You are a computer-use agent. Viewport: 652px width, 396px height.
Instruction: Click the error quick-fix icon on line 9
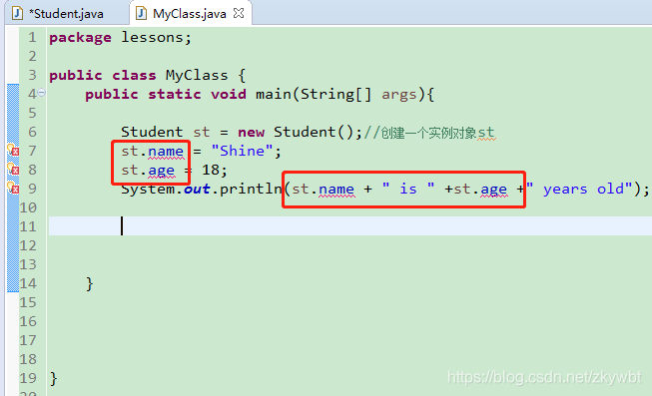pos(13,189)
